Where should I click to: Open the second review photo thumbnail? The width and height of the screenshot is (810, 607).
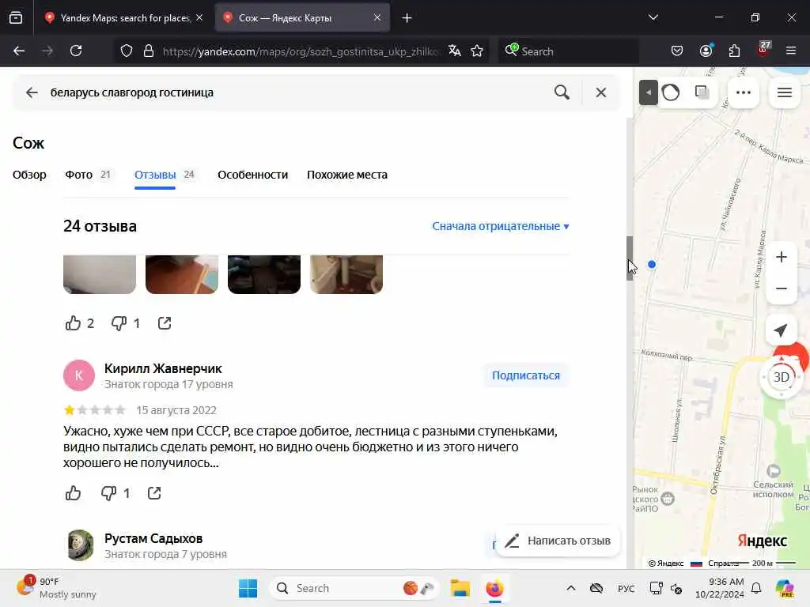[x=182, y=274]
